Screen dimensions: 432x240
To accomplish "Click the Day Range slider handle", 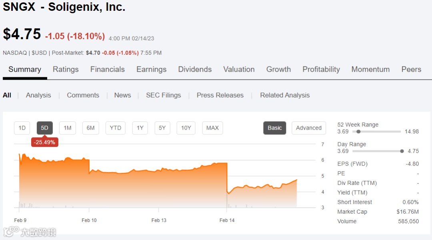I will point(402,151).
